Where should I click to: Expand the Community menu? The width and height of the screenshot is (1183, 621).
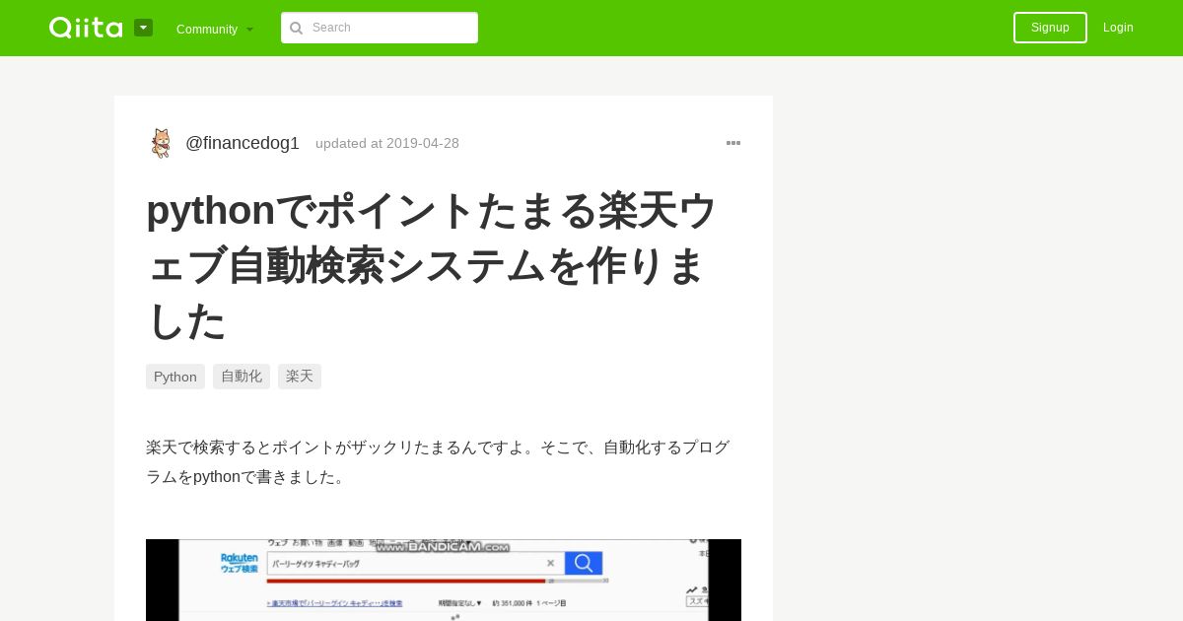[x=215, y=29]
